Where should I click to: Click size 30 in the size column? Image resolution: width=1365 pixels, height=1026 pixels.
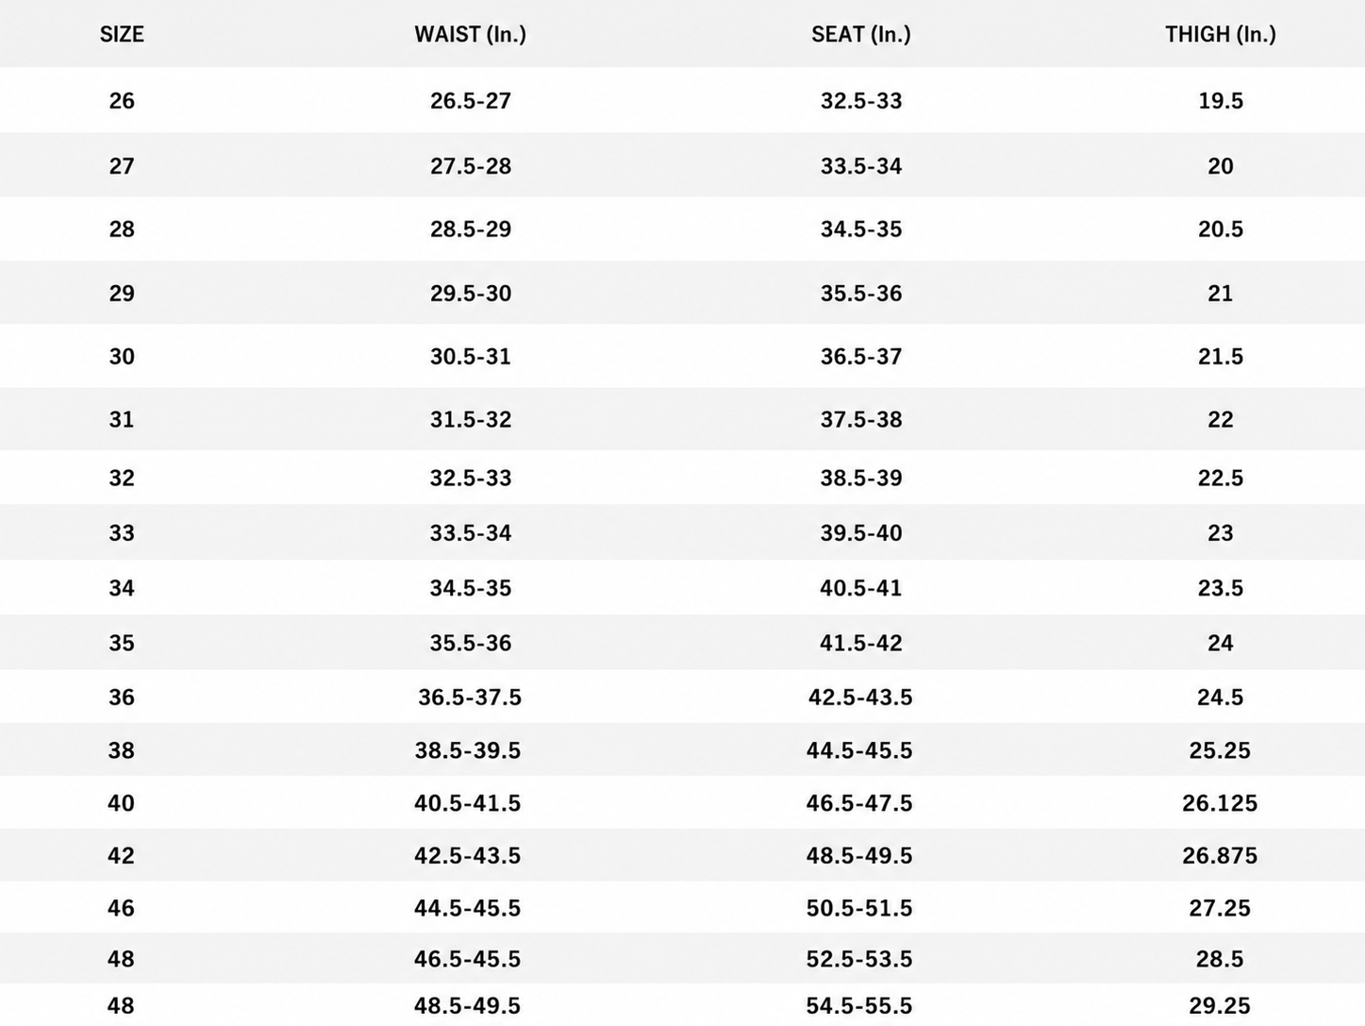click(x=122, y=357)
